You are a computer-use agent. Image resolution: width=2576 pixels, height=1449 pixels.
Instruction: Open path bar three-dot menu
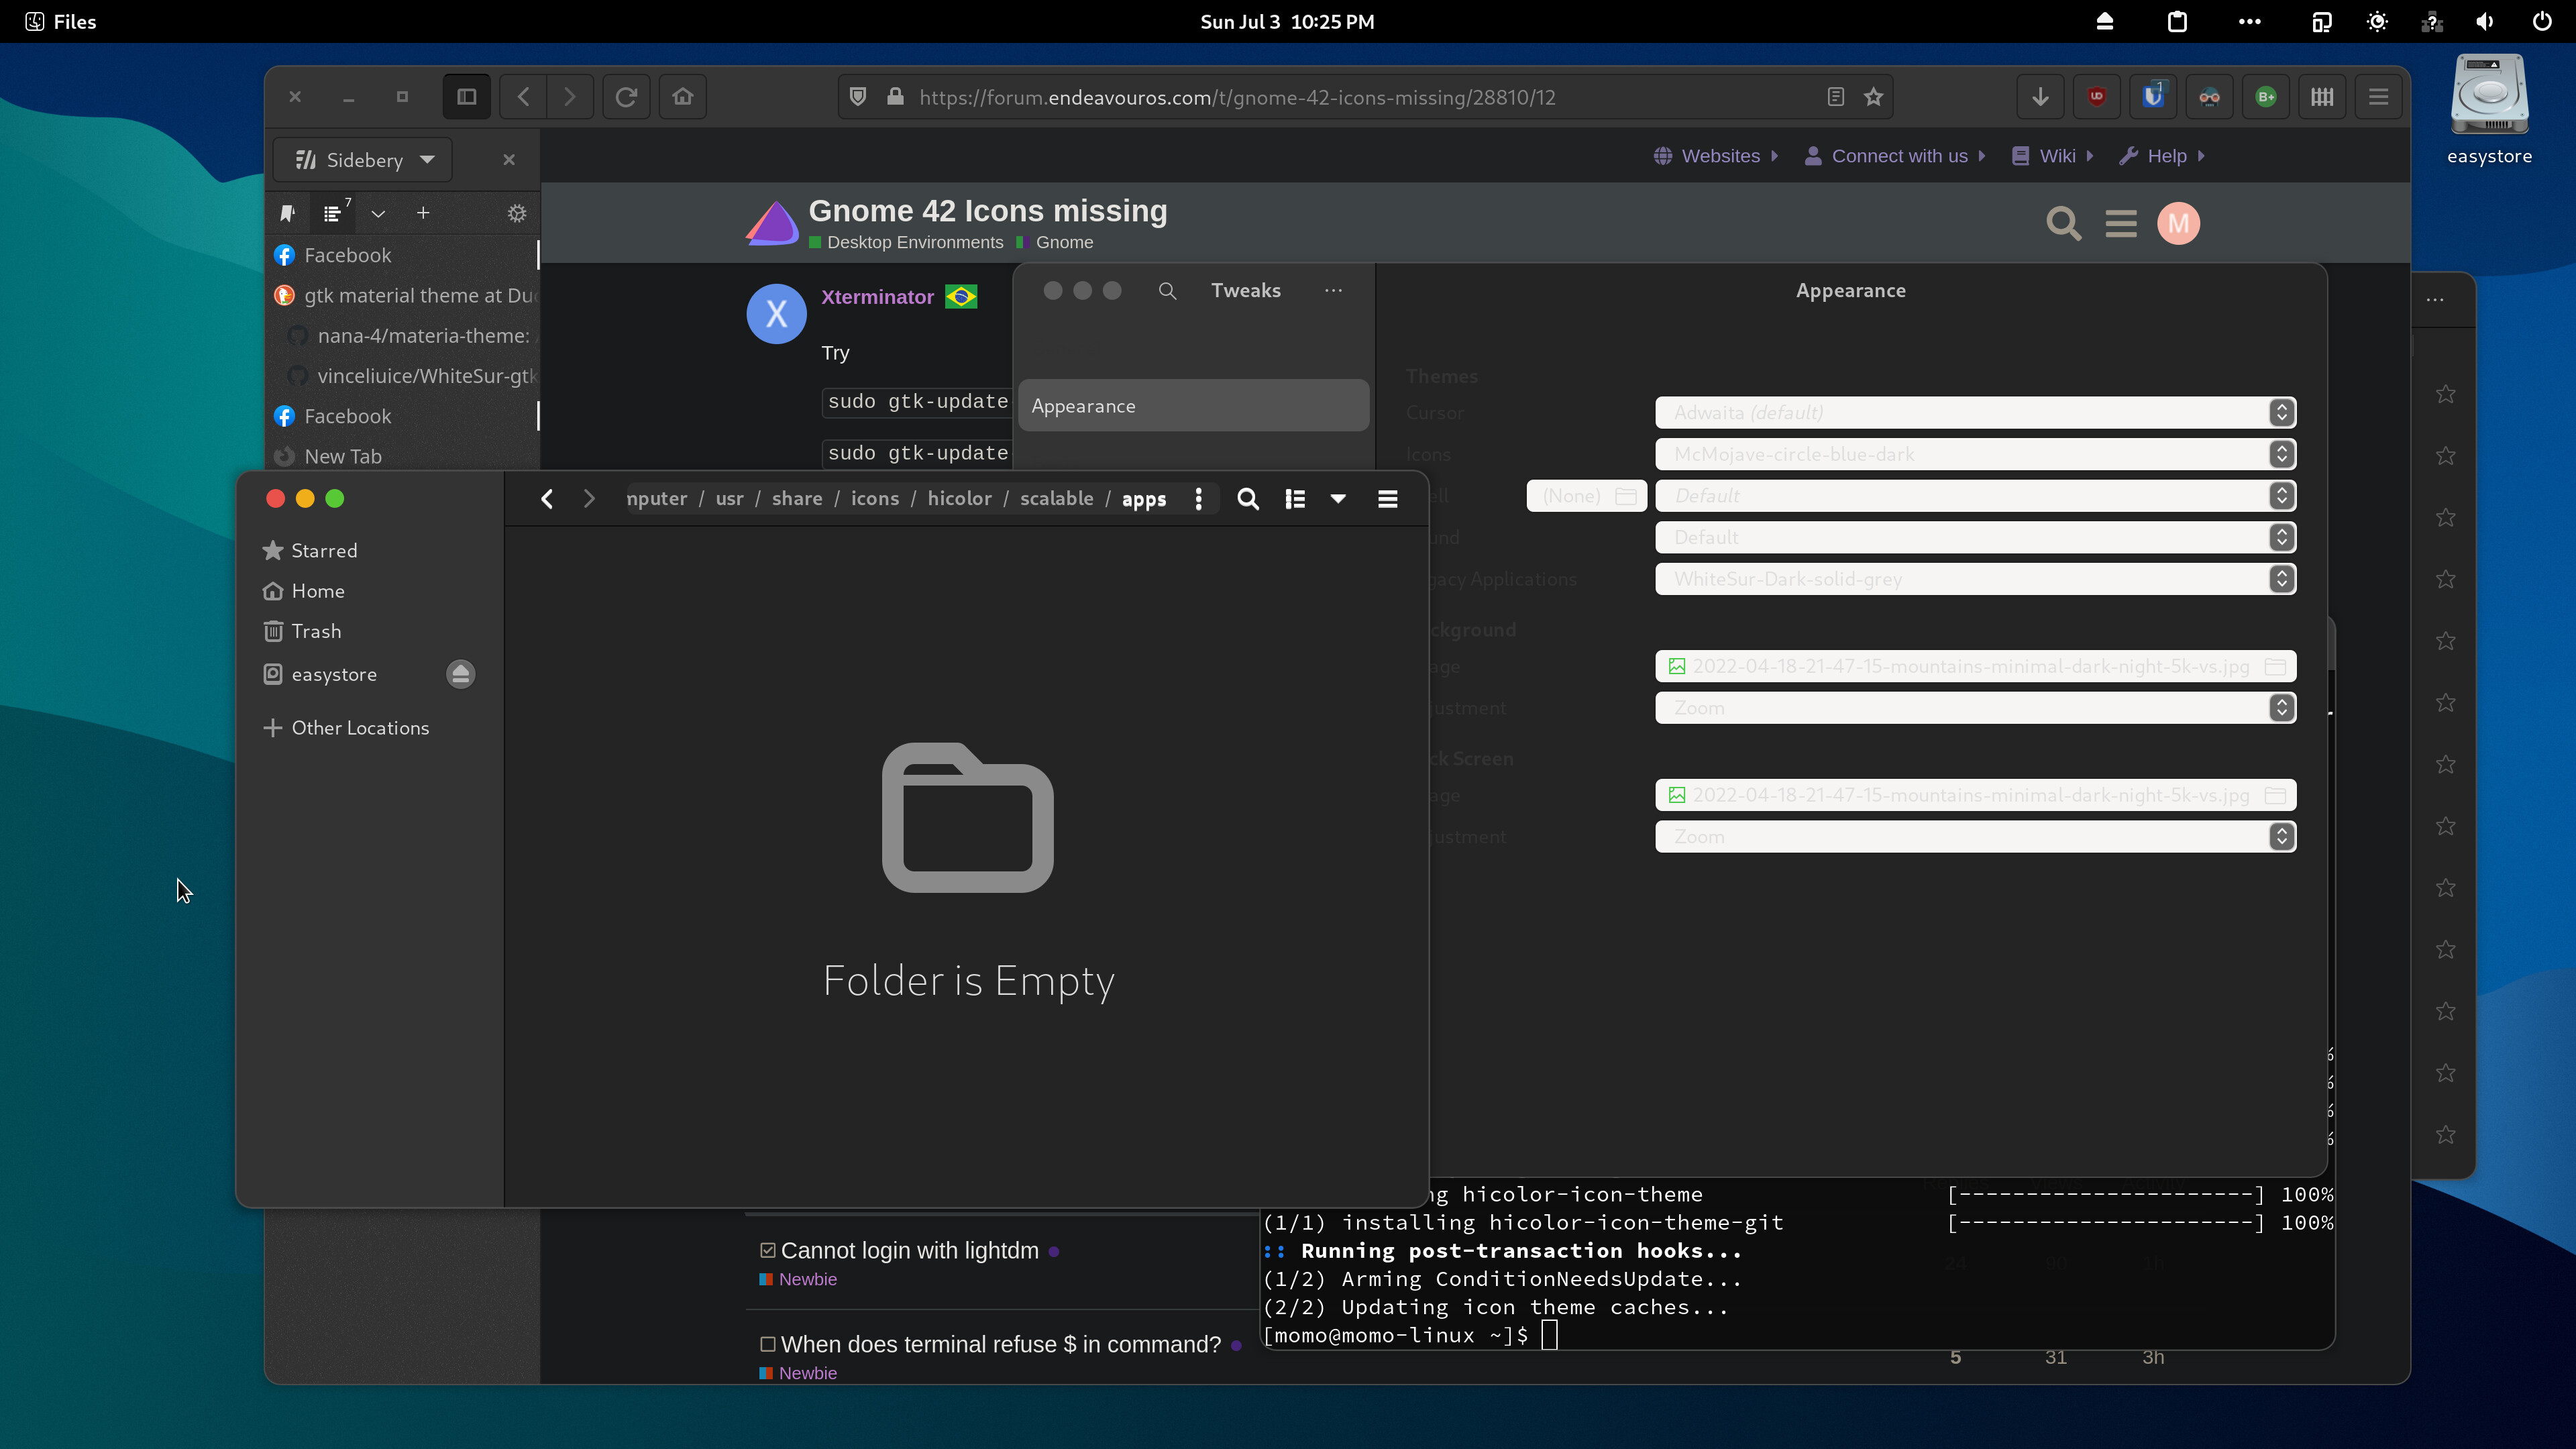pyautogui.click(x=1198, y=499)
